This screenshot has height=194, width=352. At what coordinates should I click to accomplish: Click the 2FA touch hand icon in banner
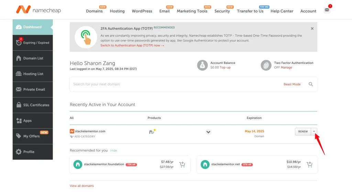tap(86, 37)
